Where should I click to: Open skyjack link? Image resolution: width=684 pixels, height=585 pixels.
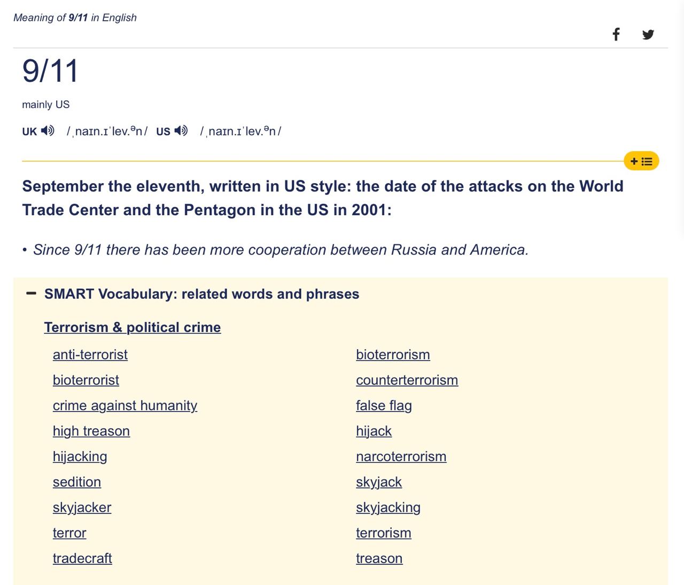point(379,482)
